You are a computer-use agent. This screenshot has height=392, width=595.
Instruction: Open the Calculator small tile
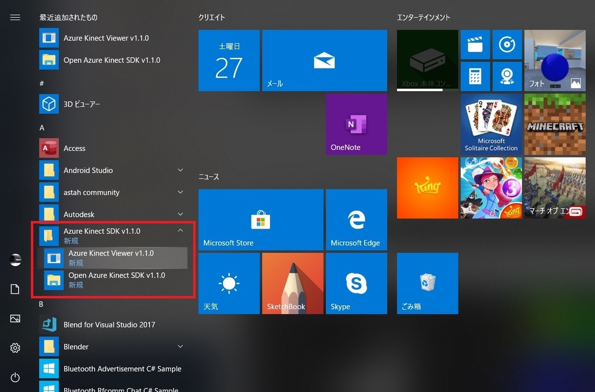pos(475,76)
